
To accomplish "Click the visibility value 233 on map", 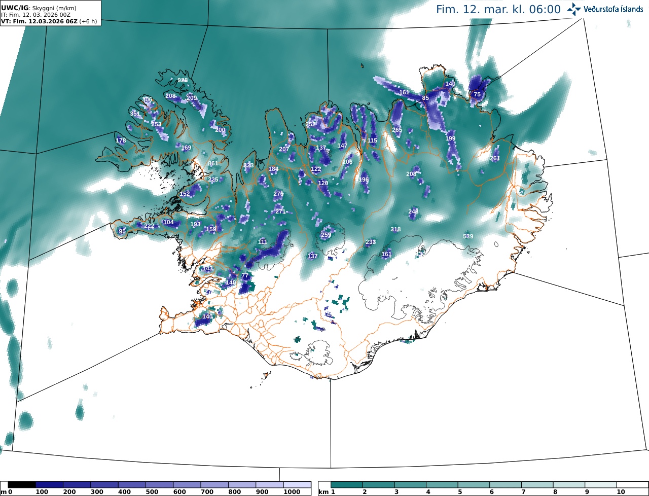I will 371,242.
